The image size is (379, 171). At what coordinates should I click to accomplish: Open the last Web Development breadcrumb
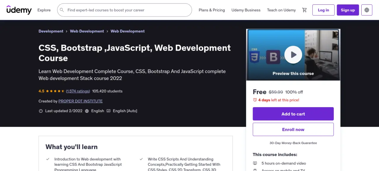(x=128, y=31)
